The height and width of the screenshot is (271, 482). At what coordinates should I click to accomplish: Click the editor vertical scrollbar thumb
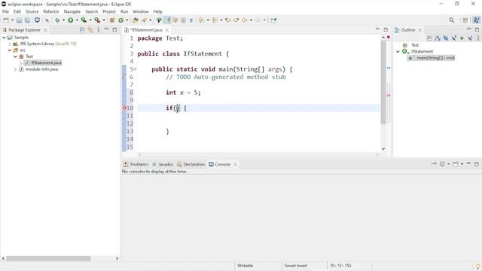(383, 82)
